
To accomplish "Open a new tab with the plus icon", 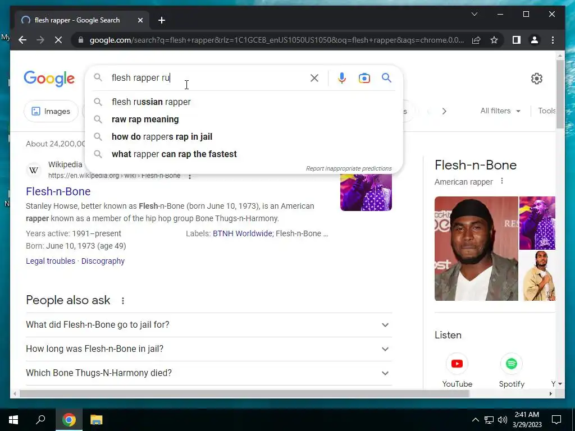I will tap(162, 20).
